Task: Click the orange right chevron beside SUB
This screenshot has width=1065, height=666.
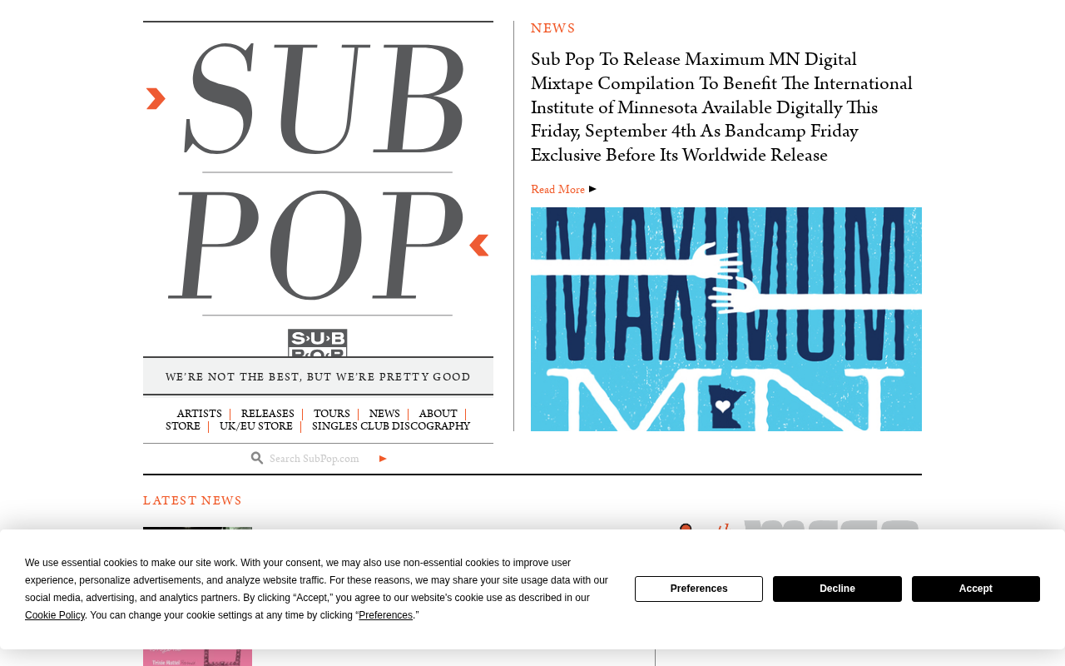Action: 156,98
